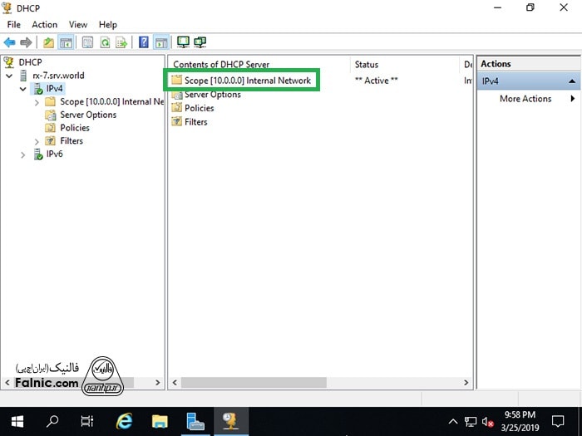Select Server Options in the tree
582x436 pixels.
[88, 115]
